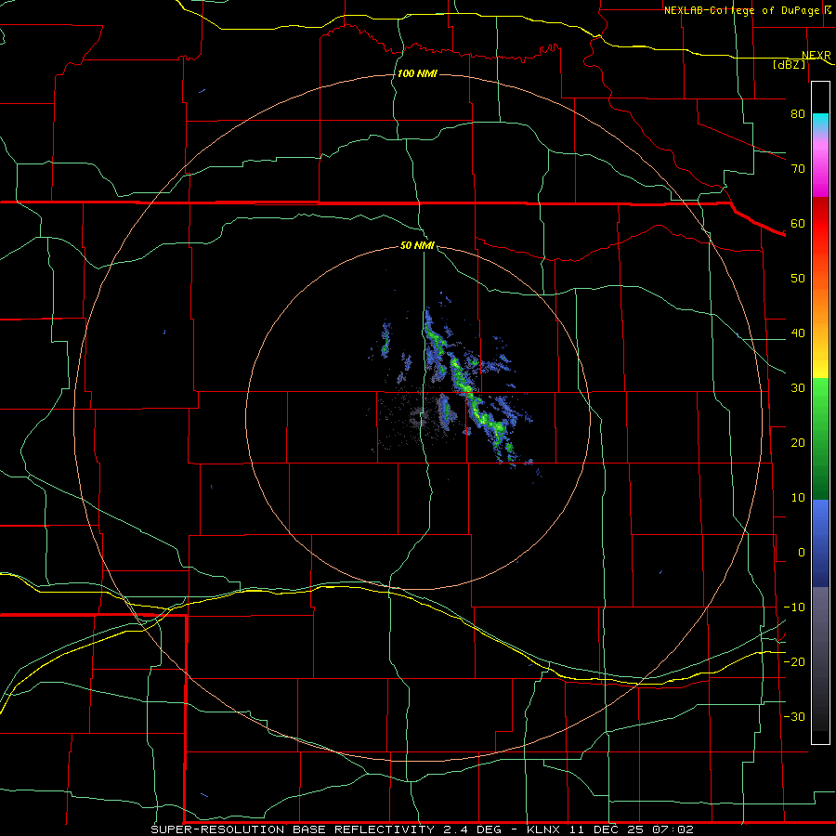
Task: Click the "50 NMI" range ring label
Action: pos(417,246)
